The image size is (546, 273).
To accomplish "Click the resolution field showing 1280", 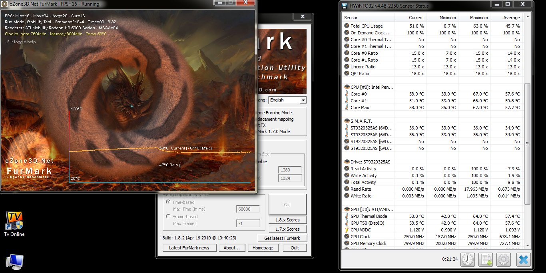I will coord(290,169).
